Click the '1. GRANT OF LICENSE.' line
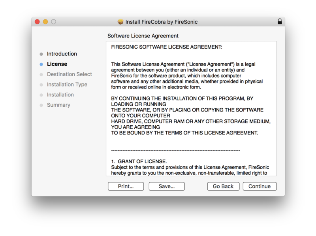This screenshot has width=316, height=236. point(139,161)
